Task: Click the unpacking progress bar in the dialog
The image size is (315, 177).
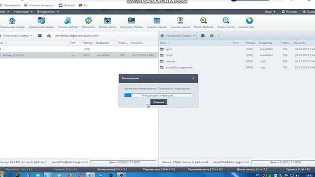Action: click(158, 95)
